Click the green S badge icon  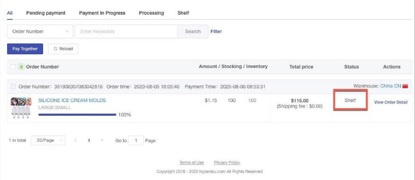[21, 67]
